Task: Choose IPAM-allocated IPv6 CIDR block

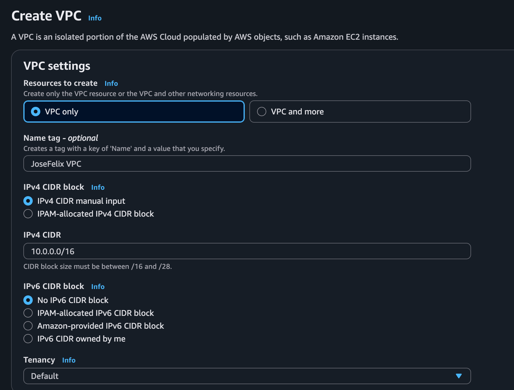Action: click(x=28, y=313)
